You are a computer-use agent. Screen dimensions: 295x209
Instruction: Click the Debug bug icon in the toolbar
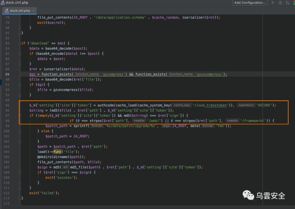point(280,3)
